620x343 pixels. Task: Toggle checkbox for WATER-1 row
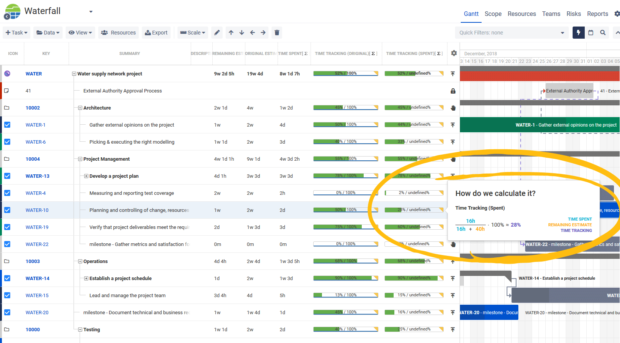tap(7, 125)
